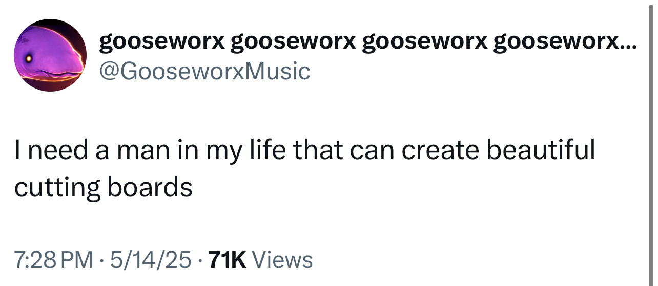Click the first "gooseworx" word in name
Screen dimensions: 658x286
click(161, 41)
